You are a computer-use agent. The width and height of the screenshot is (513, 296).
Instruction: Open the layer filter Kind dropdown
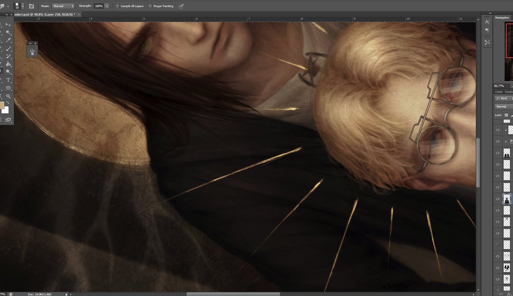point(504,98)
